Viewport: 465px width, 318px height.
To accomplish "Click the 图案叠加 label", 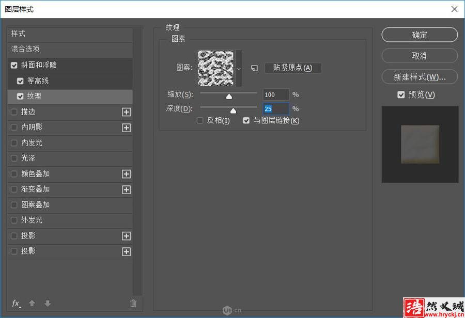I will pyautogui.click(x=35, y=205).
